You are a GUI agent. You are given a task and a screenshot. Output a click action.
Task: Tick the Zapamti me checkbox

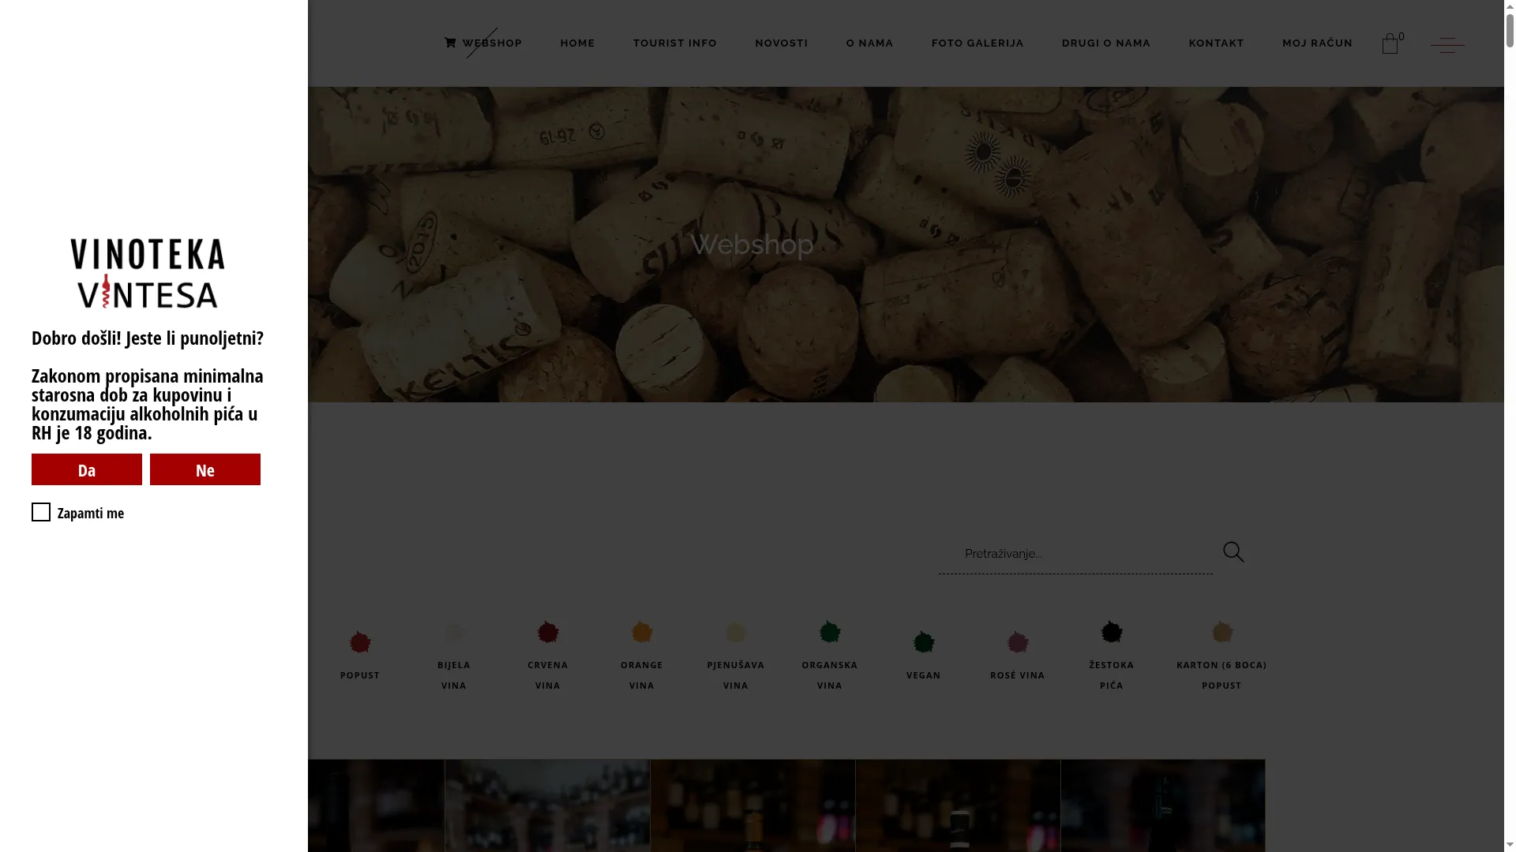(x=41, y=512)
